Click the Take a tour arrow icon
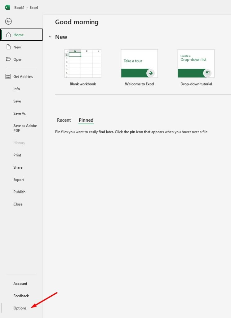 pos(151,73)
